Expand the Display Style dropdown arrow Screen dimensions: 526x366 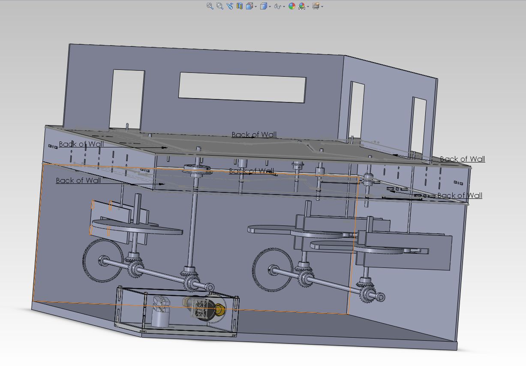click(x=270, y=6)
